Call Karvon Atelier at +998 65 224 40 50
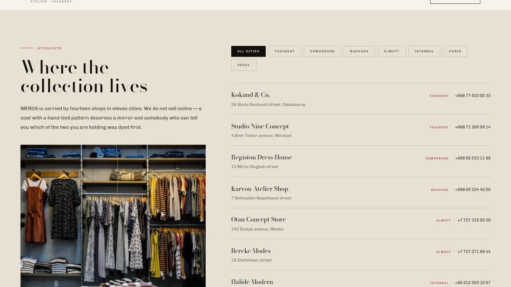The height and width of the screenshot is (287, 511). tap(473, 190)
